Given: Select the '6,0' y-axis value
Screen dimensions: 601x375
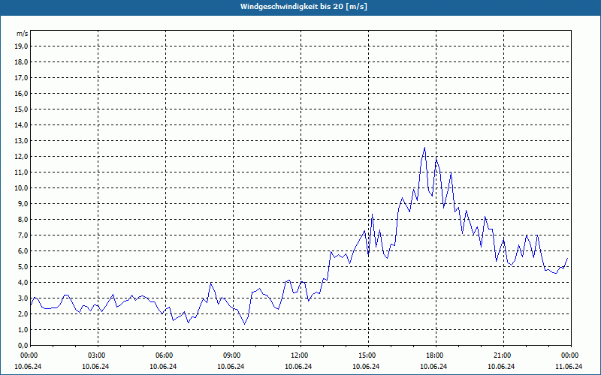Looking at the screenshot, I should 23,251.
